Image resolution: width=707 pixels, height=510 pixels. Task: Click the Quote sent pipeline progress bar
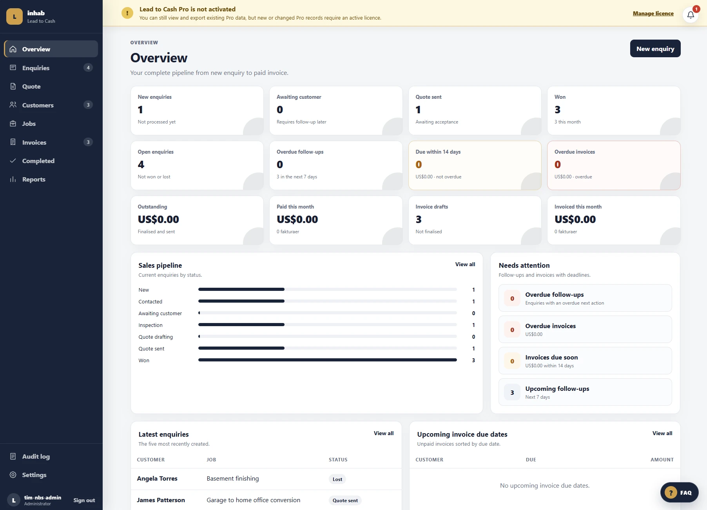click(328, 348)
